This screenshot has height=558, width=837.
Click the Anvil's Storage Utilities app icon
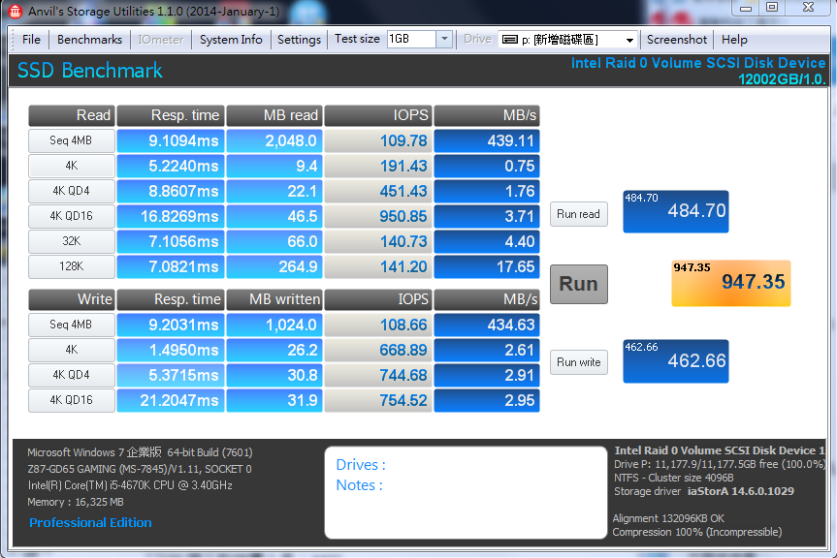coord(15,11)
